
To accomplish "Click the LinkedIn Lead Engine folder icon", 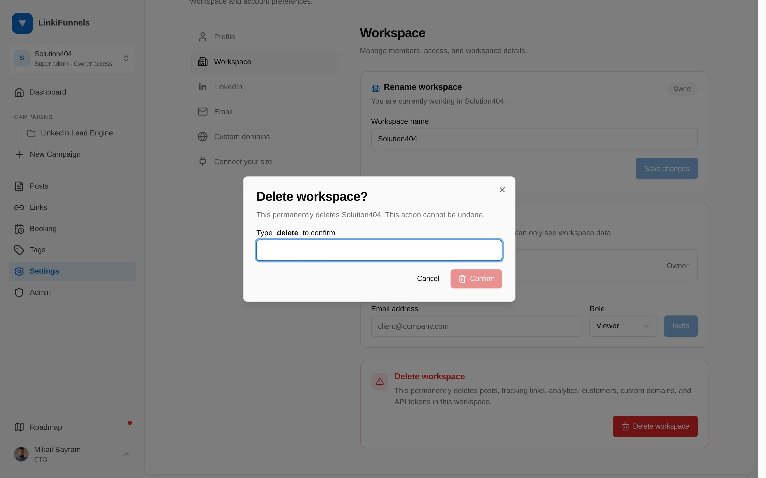I will pos(31,133).
